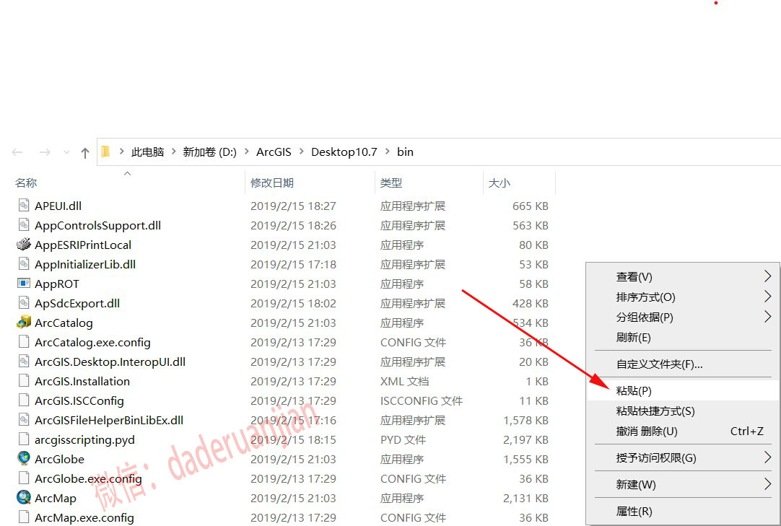
Task: Select the AppControlsSupport.dll file icon
Action: pos(24,224)
